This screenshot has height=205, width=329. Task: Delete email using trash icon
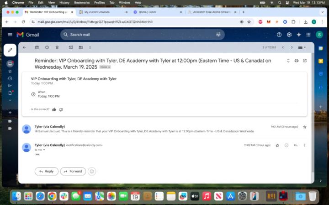57,47
